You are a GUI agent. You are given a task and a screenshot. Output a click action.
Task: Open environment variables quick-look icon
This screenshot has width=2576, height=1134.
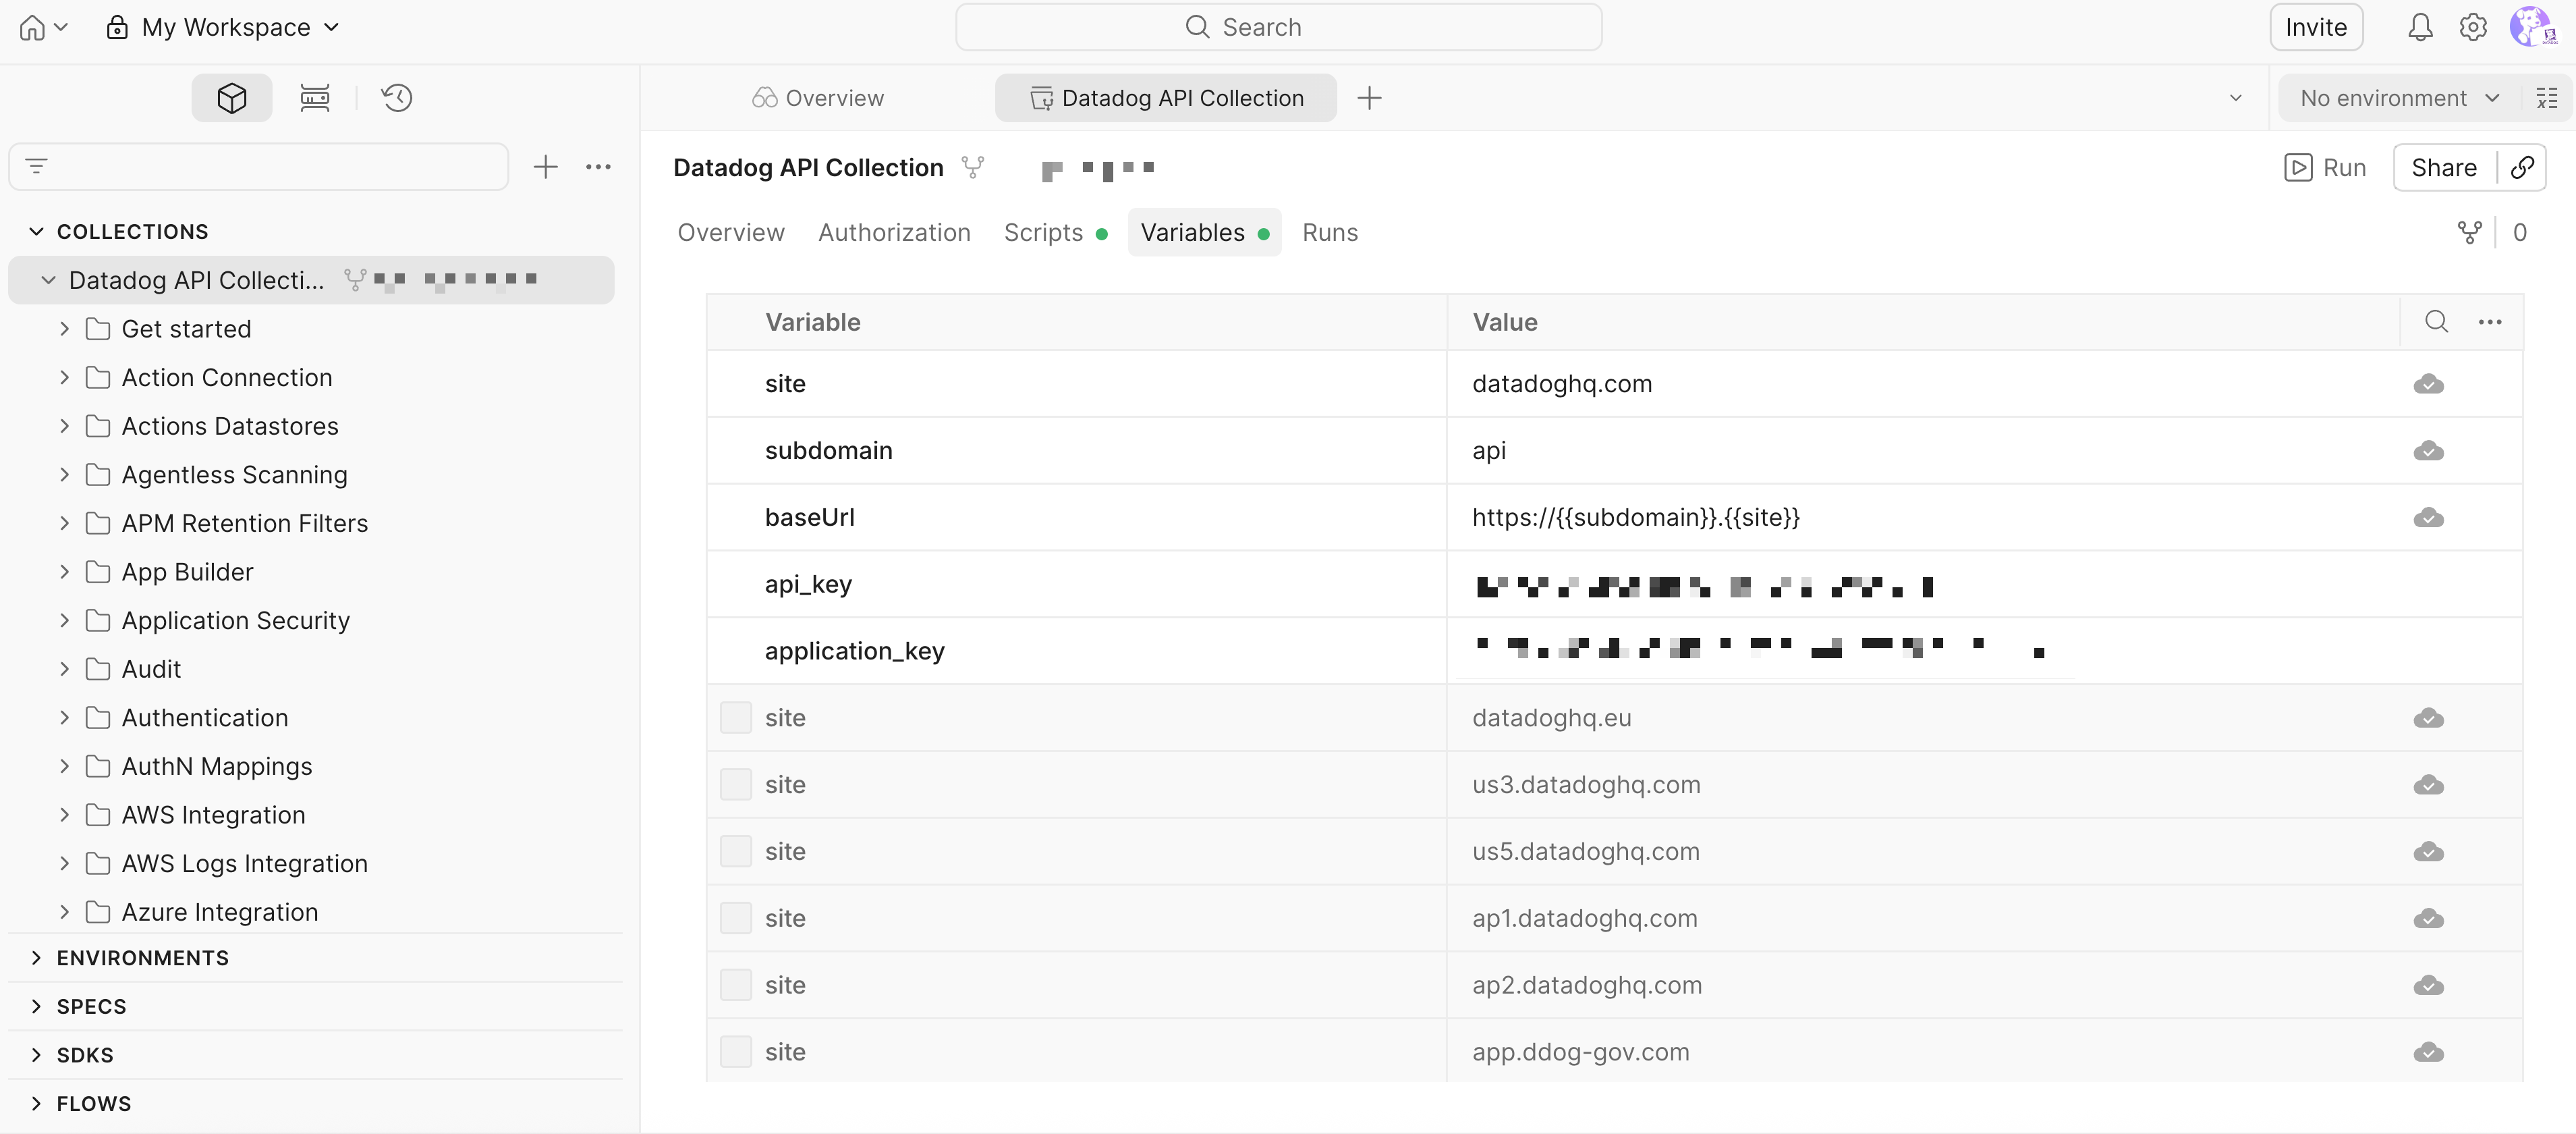[x=2547, y=98]
